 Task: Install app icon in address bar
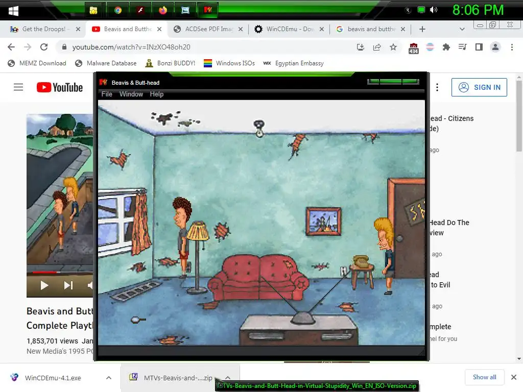click(360, 47)
